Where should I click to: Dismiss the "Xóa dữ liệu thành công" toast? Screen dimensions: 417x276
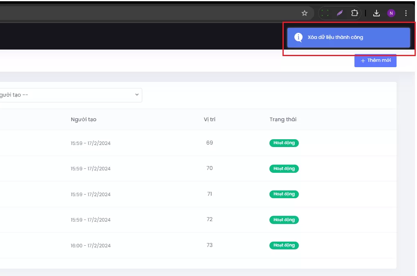coord(348,37)
